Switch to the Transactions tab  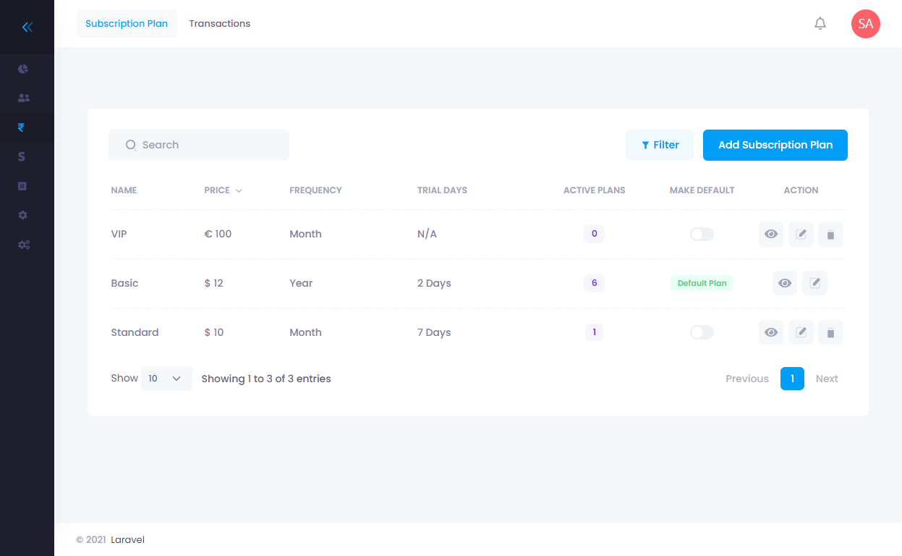click(x=220, y=24)
